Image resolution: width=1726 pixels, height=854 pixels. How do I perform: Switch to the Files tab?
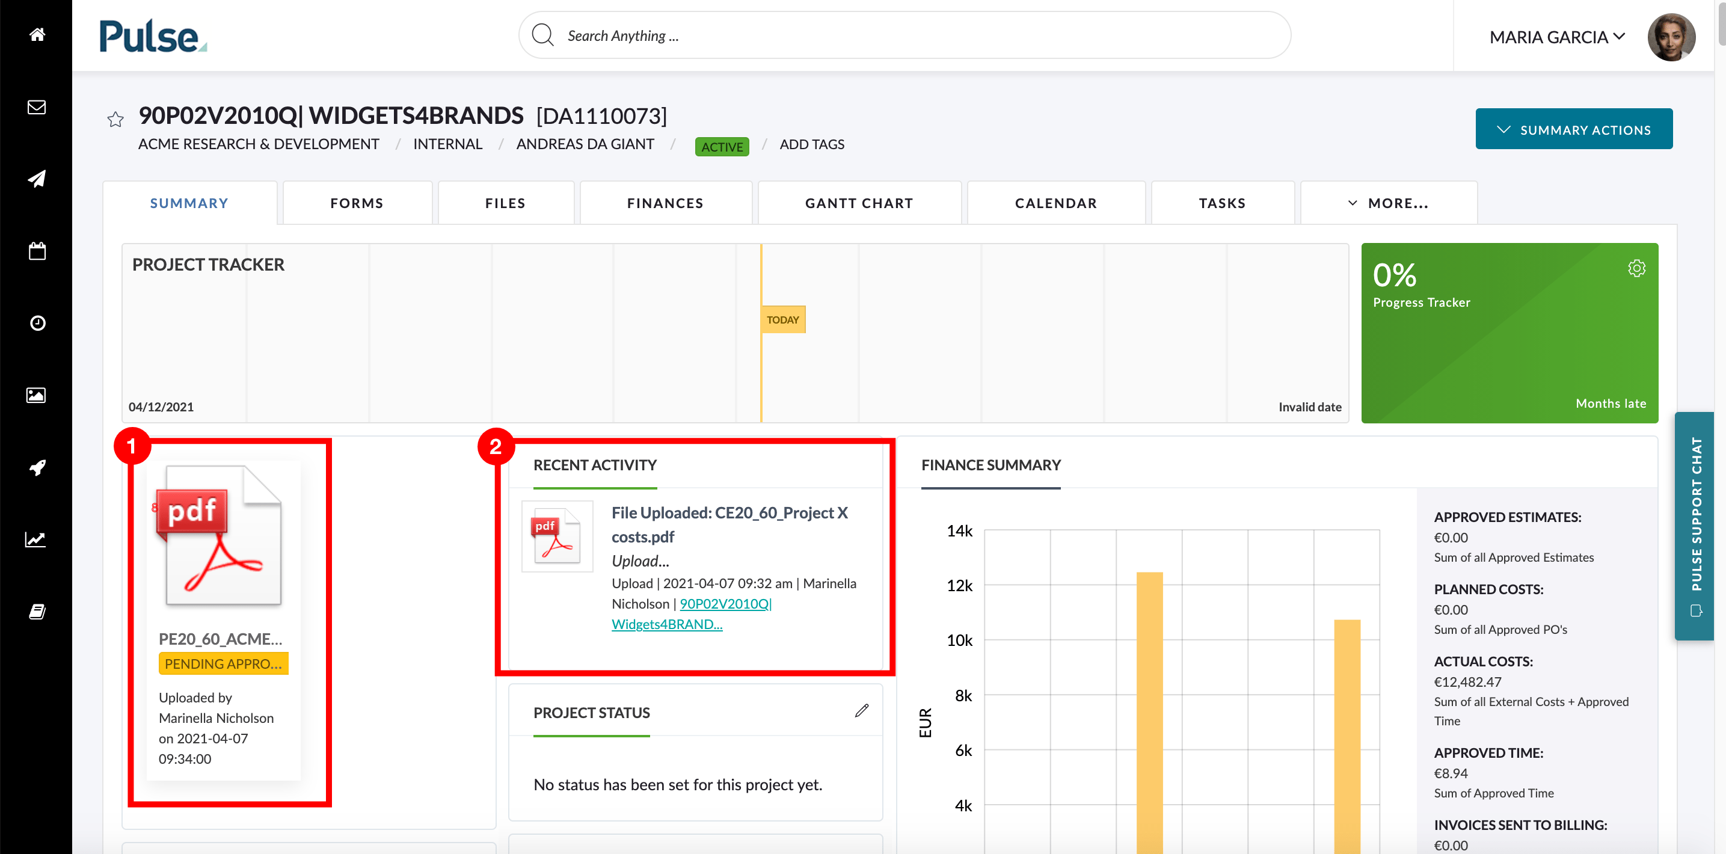(x=506, y=203)
